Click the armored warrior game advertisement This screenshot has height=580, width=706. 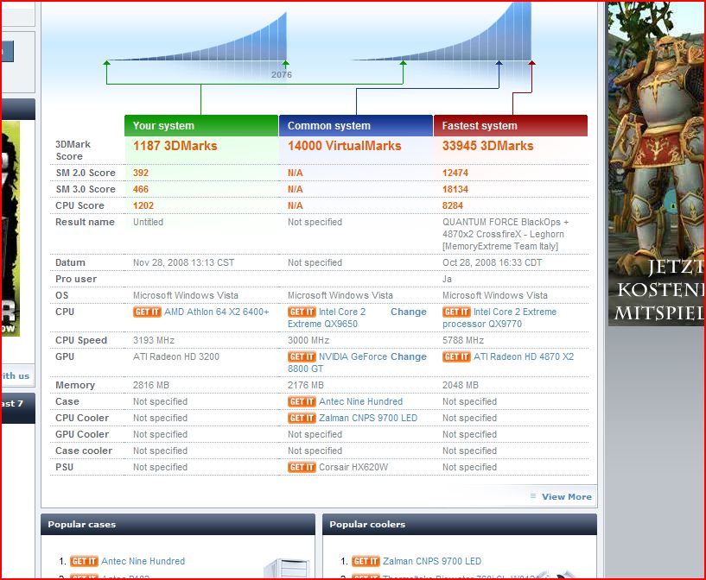[x=656, y=164]
